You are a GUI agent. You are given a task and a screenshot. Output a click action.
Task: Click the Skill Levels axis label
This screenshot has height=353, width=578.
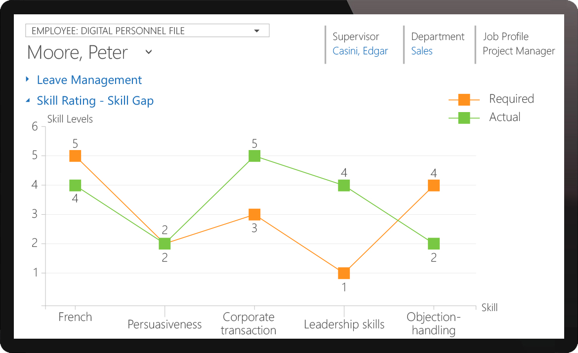[x=70, y=119]
